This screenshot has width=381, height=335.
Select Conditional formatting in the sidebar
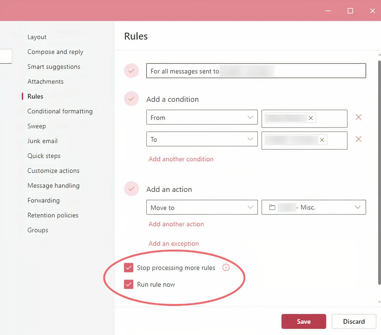point(60,111)
